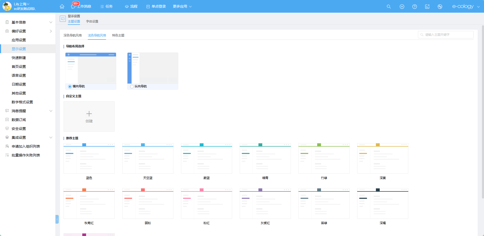Go to 语言设置 in sidebar

19,75
